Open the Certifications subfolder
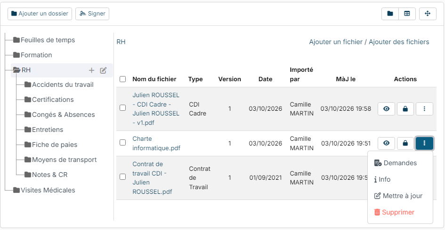This screenshot has height=230, width=445. (49, 100)
